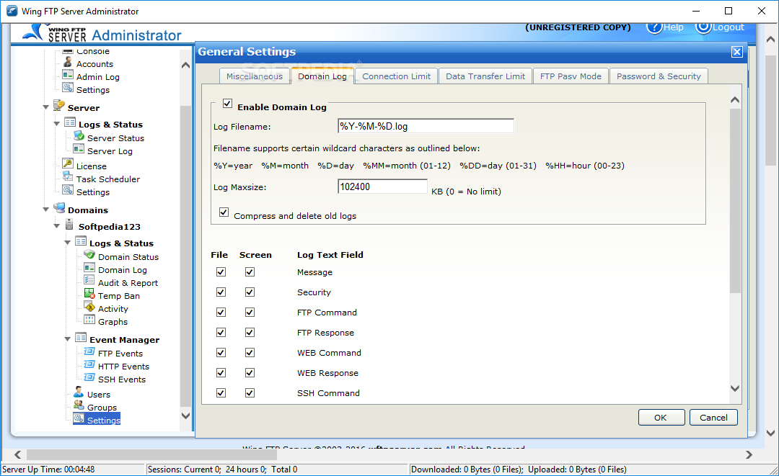Screen dimensions: 779x476
Task: Click the Accounts person icon
Action: click(x=68, y=62)
